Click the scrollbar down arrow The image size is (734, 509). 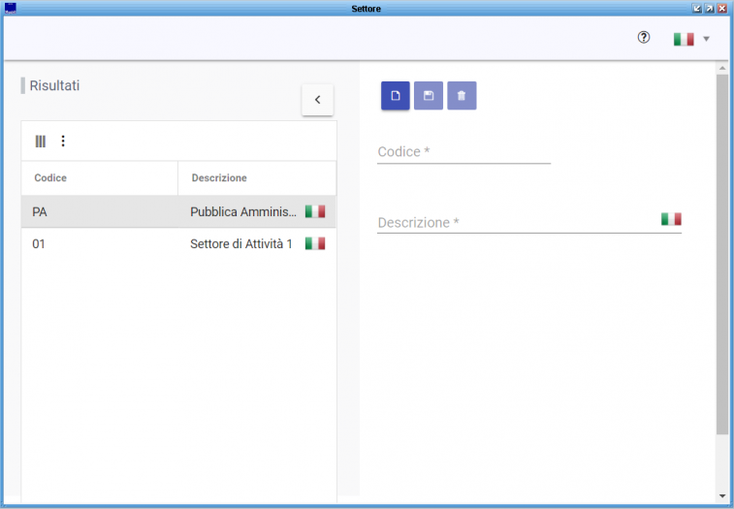pos(721,495)
